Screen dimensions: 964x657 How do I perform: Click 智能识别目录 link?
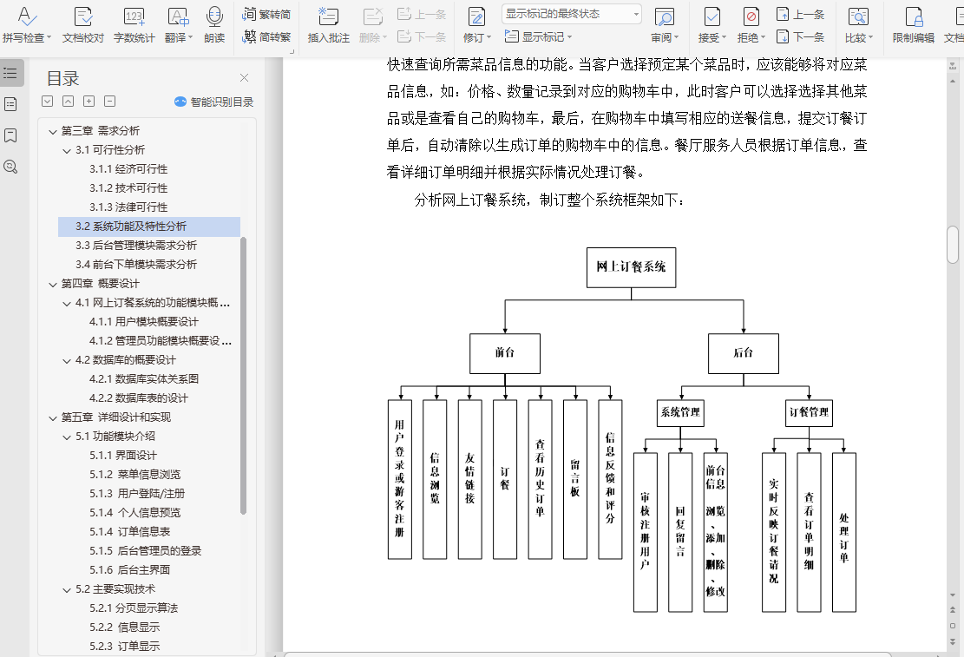(x=214, y=102)
